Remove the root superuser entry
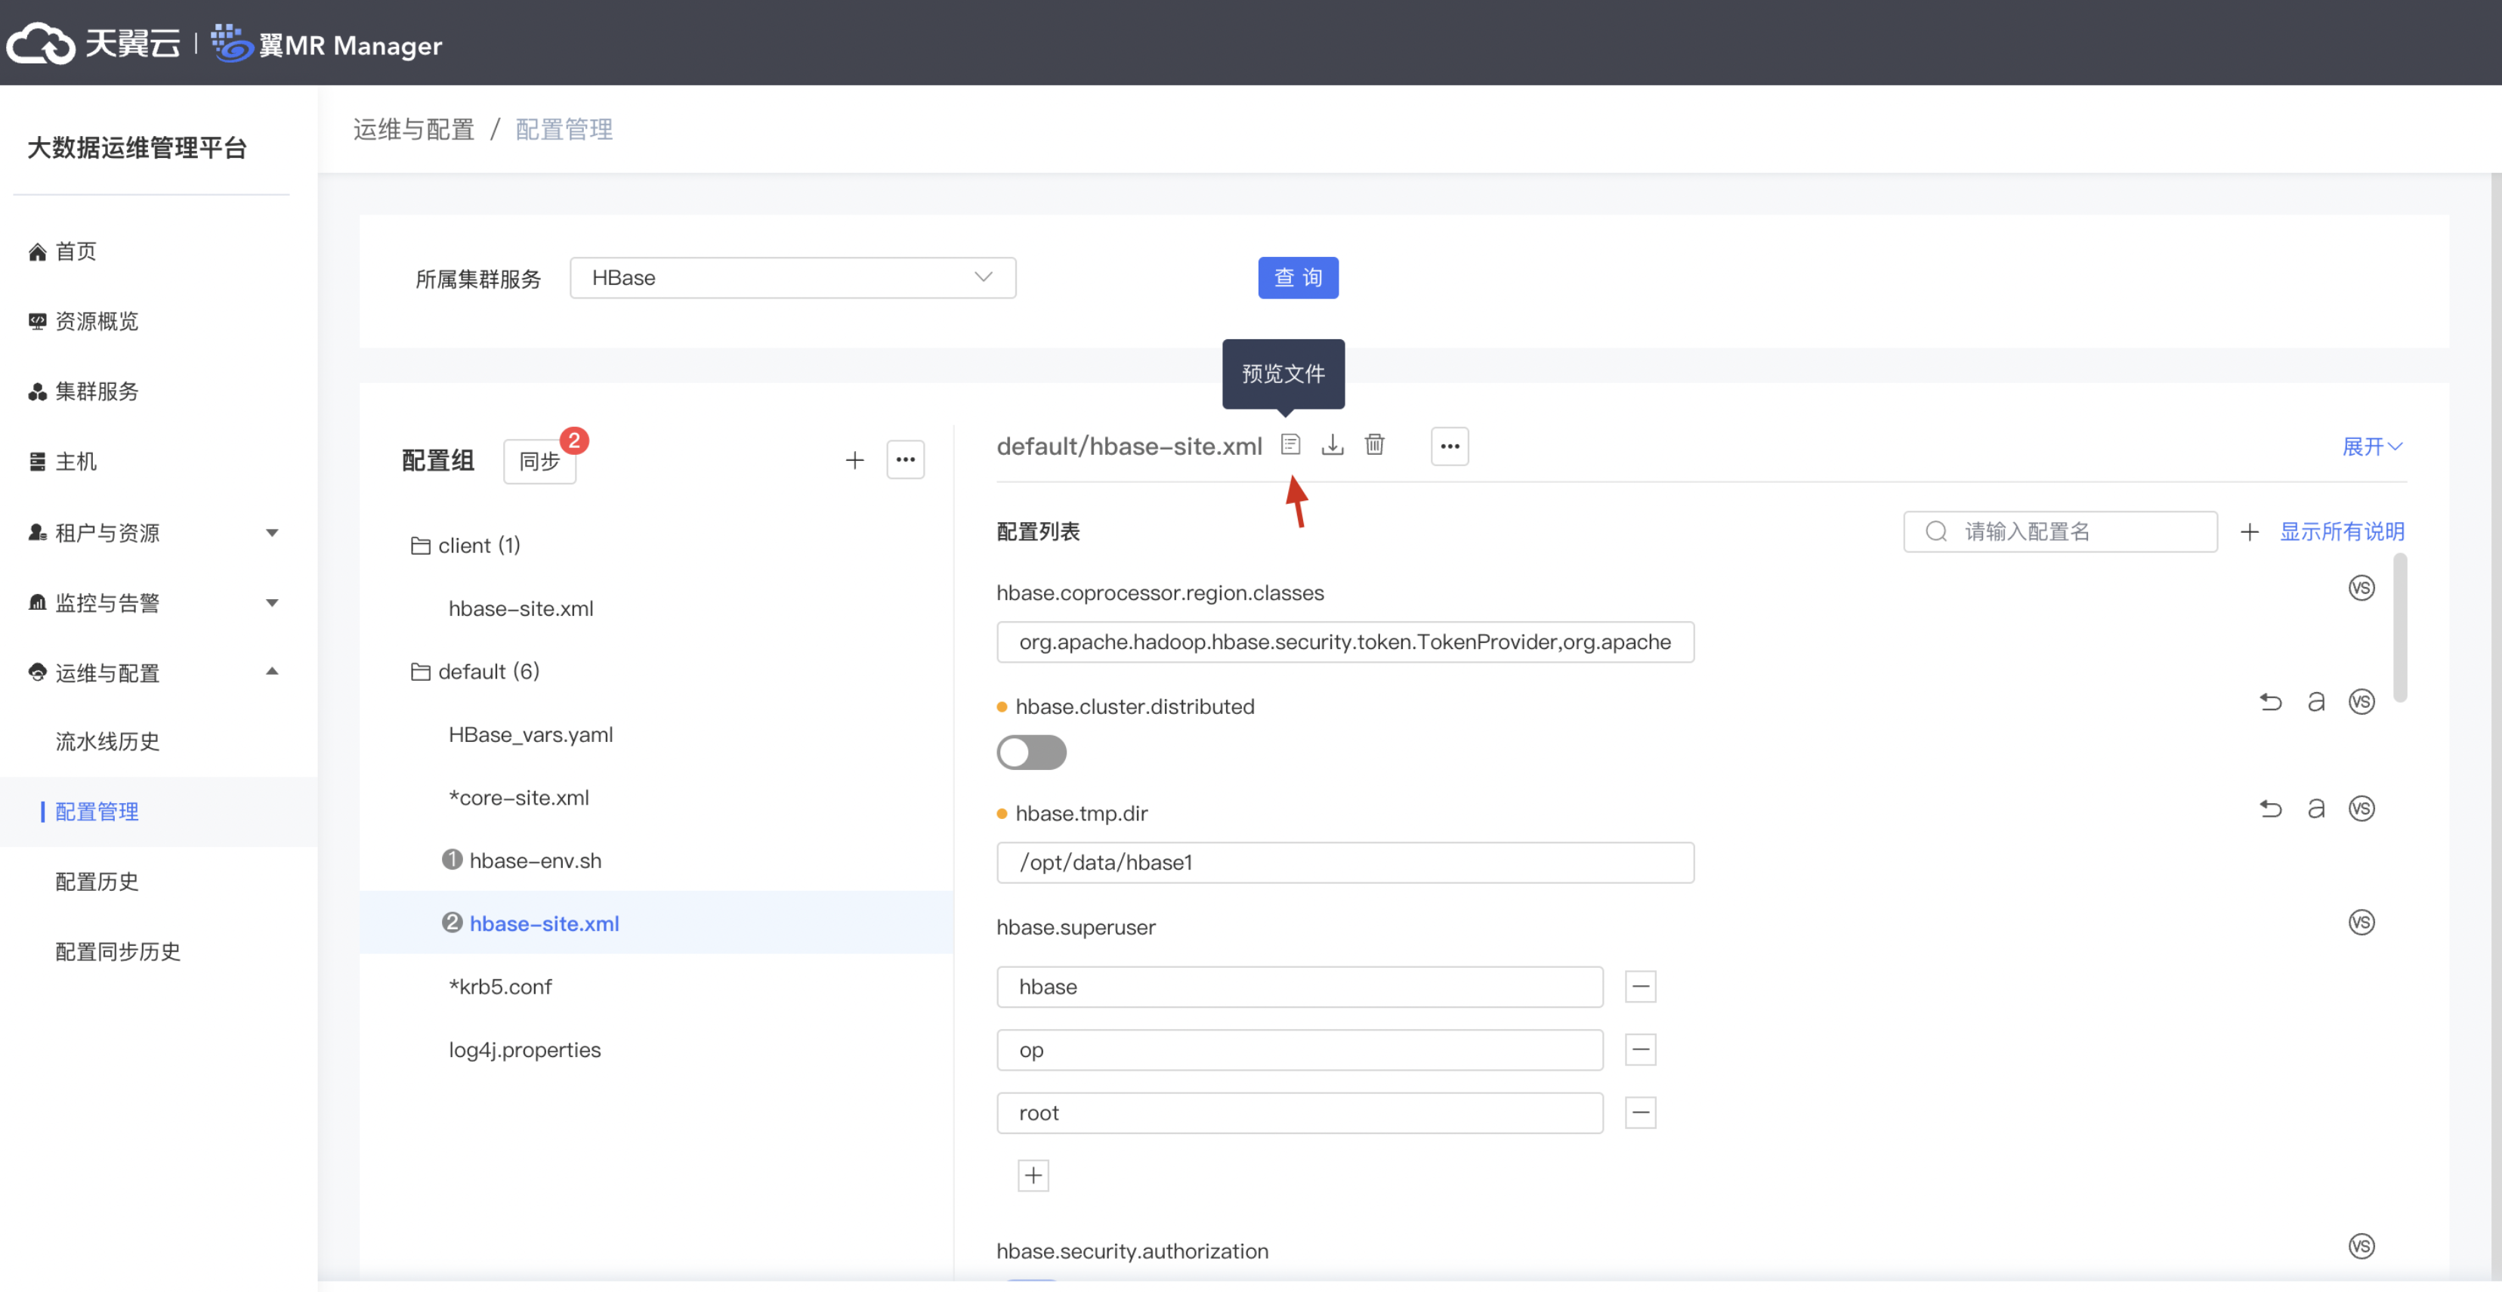Viewport: 2502px width, 1292px height. (1641, 1113)
